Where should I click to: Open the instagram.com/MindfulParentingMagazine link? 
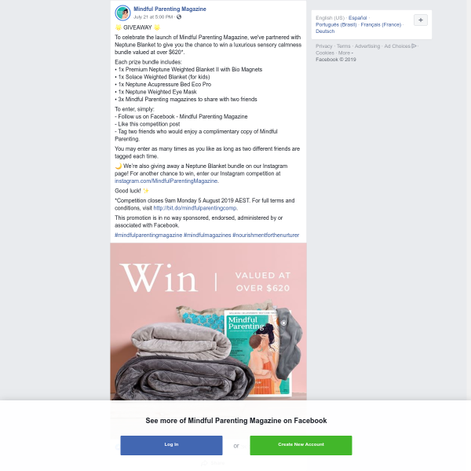tap(166, 181)
